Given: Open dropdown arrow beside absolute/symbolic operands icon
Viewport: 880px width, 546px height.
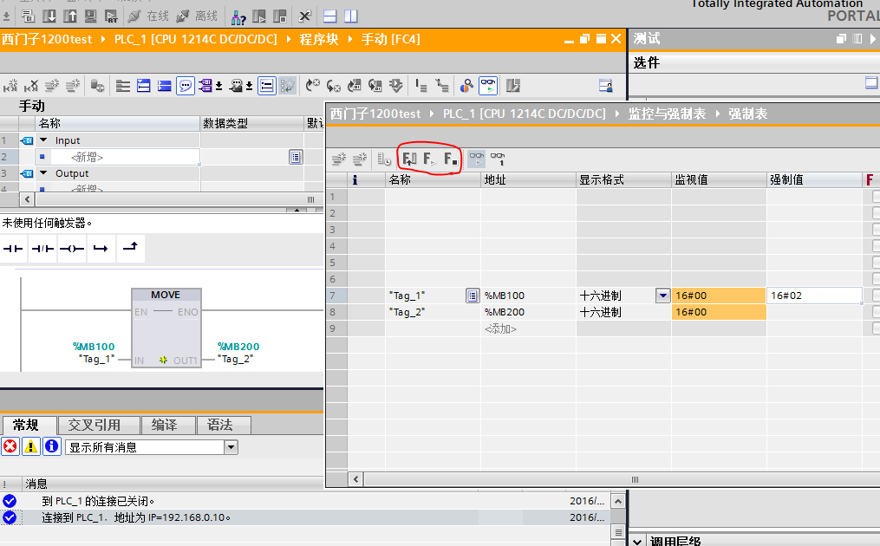Looking at the screenshot, I should 218,86.
